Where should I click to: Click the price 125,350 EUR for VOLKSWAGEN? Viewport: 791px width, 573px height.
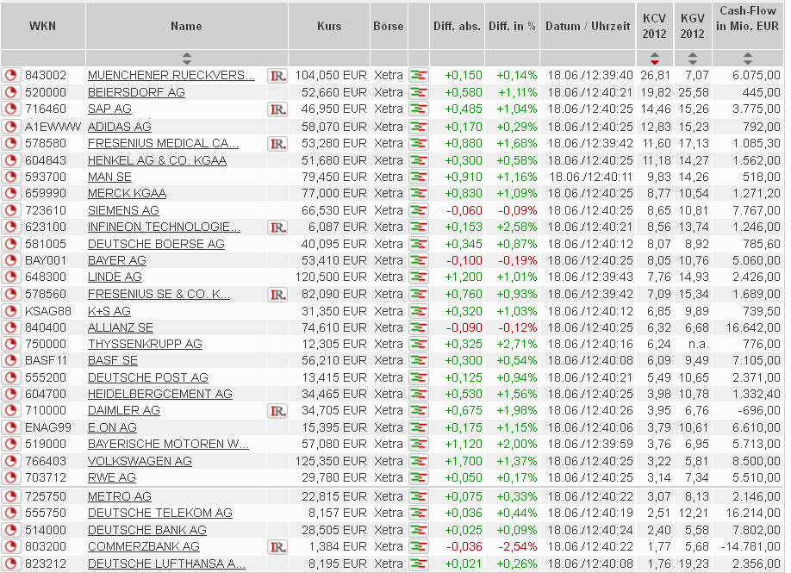click(330, 461)
